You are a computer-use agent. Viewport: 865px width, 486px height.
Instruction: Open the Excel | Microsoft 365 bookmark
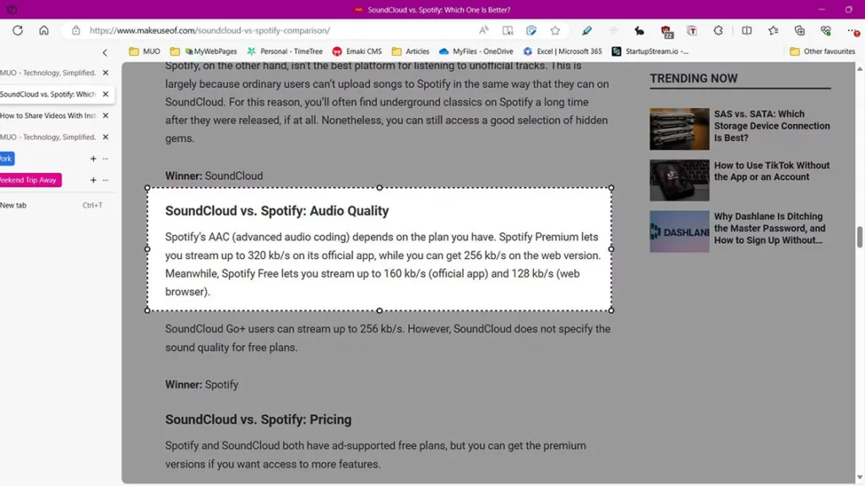coord(563,51)
